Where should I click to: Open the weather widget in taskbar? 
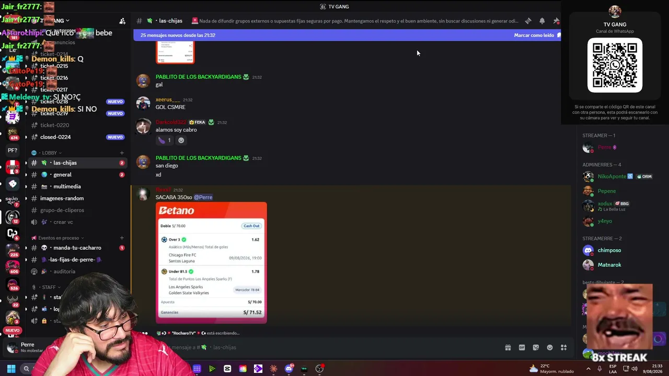tap(552, 369)
